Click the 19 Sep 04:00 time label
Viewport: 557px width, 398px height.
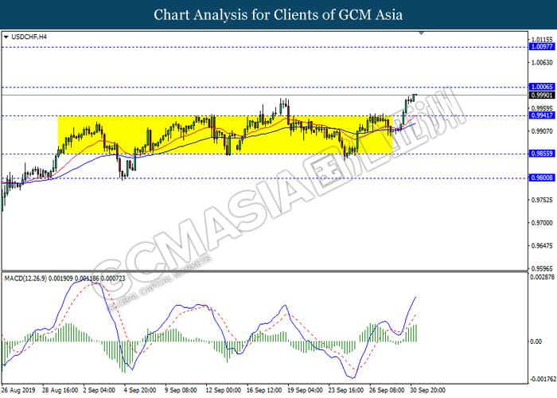click(x=305, y=390)
